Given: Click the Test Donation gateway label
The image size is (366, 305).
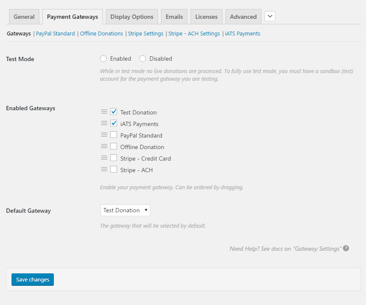Looking at the screenshot, I should click(x=138, y=112).
